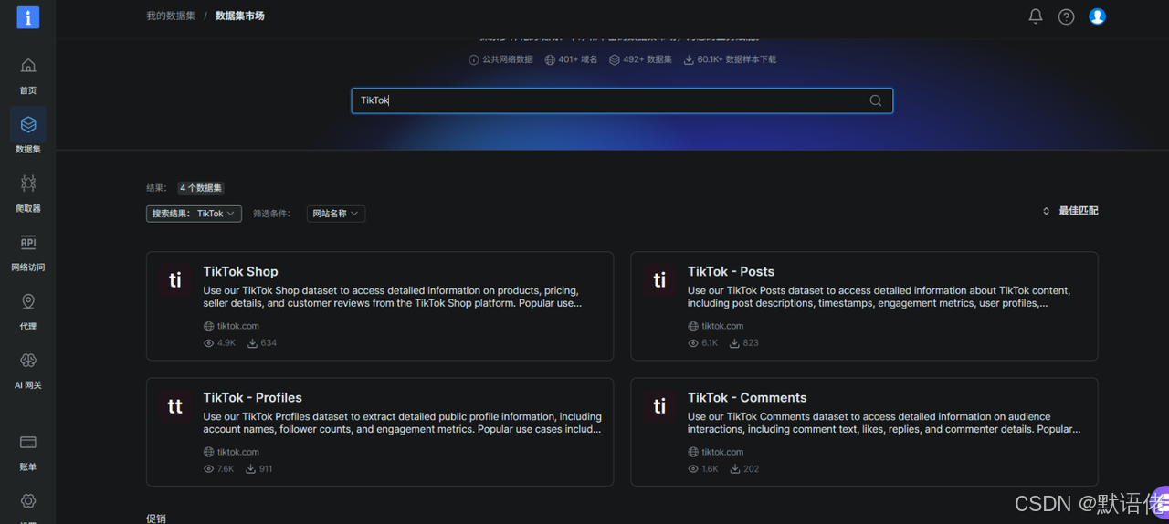Screen dimensions: 1169x524
Task: Click tiktok.com domain on TikTok - Profiles card
Action: click(x=238, y=452)
